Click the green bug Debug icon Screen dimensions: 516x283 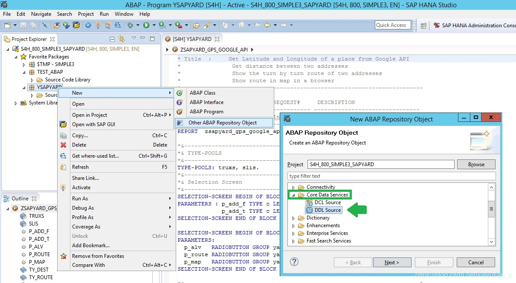click(x=130, y=25)
